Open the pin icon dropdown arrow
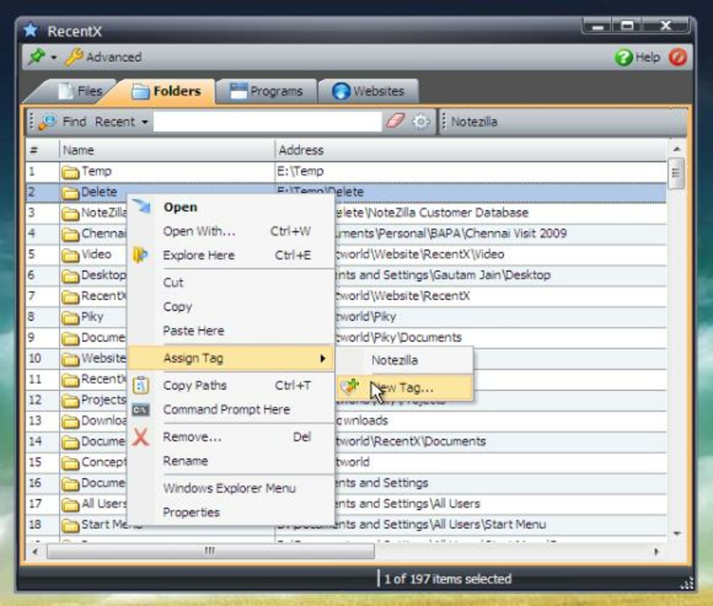Image resolution: width=713 pixels, height=606 pixels. (54, 58)
